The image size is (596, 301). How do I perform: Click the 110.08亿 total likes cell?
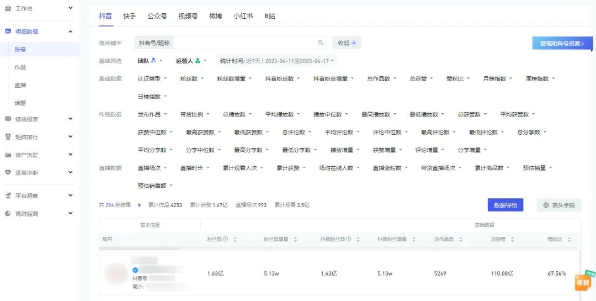[502, 273]
